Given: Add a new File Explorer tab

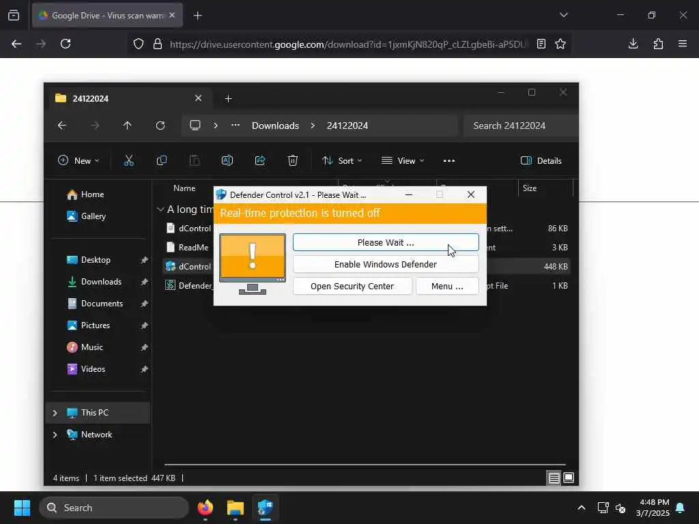Looking at the screenshot, I should coord(228,99).
